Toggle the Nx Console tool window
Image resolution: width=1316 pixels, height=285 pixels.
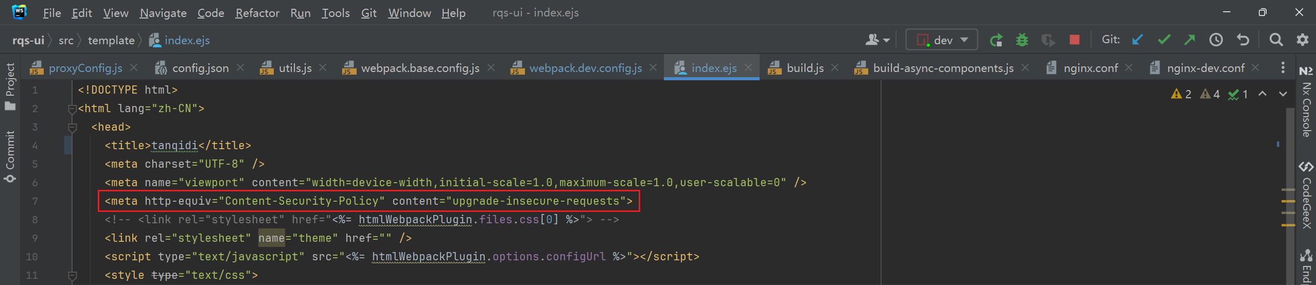1306,102
